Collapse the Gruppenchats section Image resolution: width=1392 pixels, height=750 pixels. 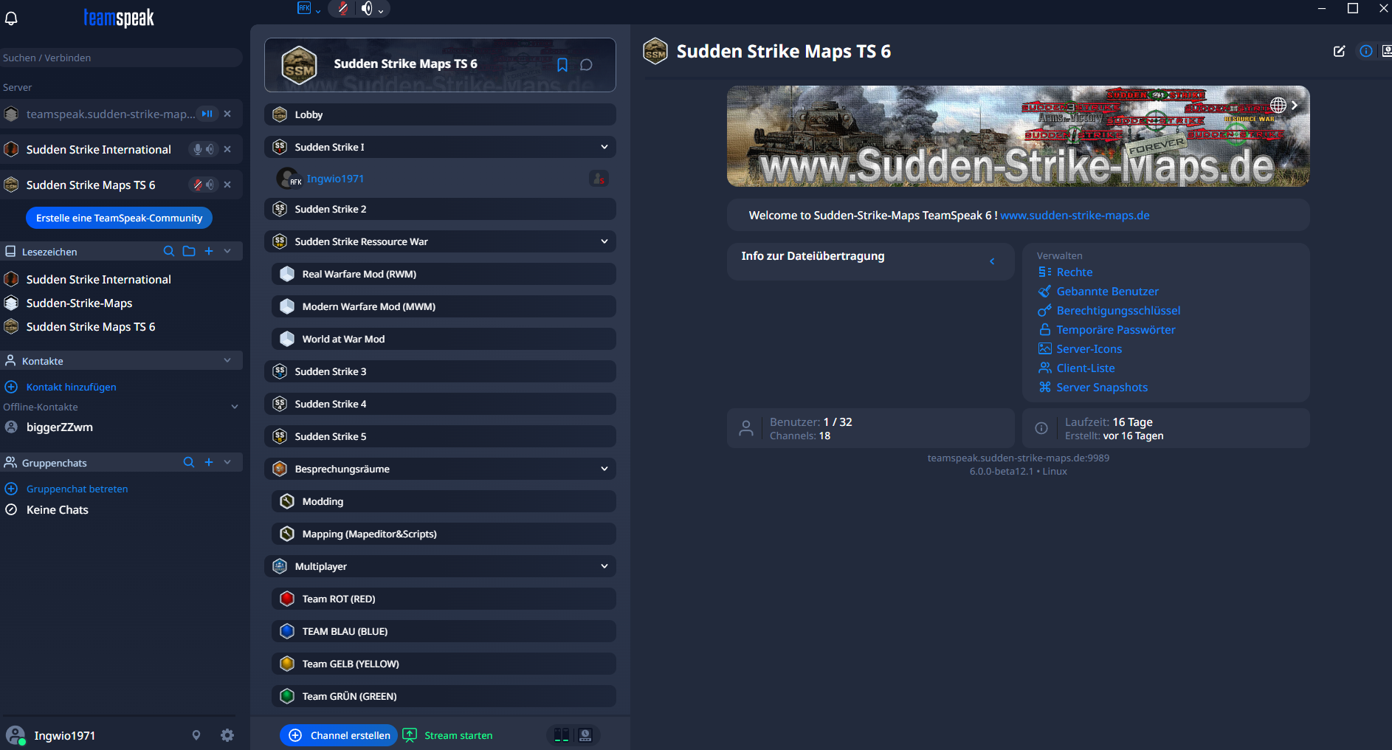point(227,462)
